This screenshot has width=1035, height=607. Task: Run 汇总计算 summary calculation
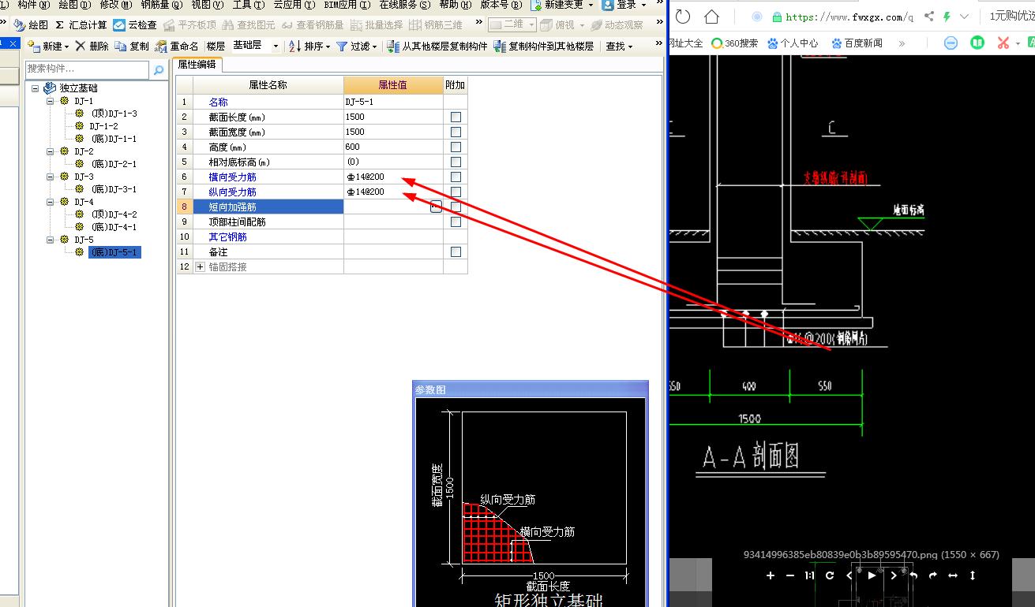81,25
